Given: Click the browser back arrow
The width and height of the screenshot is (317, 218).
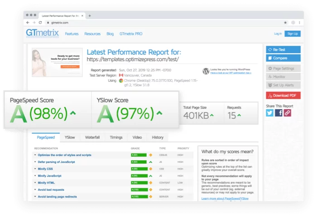Looking at the screenshot, I should click(x=28, y=23).
